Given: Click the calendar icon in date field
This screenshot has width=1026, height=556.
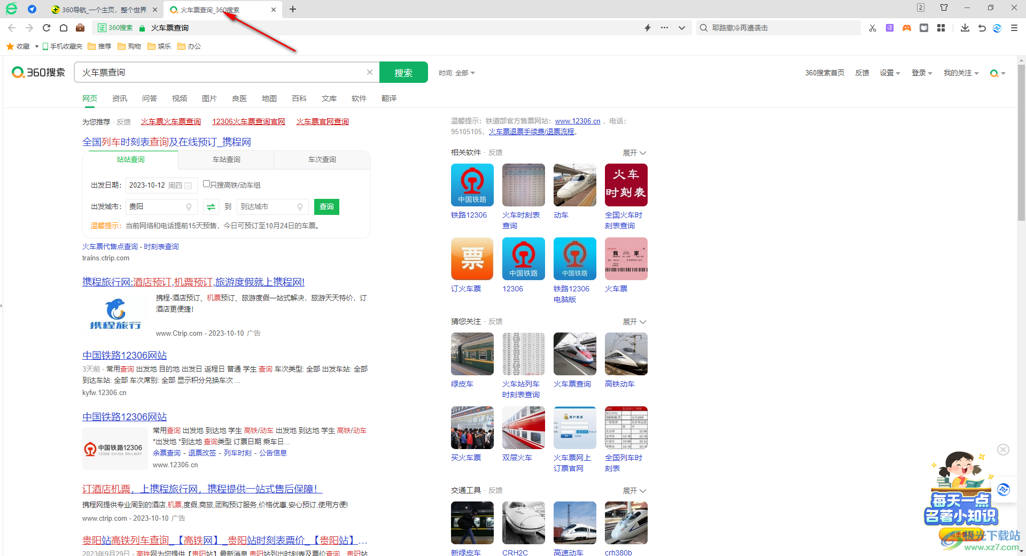Looking at the screenshot, I should 188,186.
